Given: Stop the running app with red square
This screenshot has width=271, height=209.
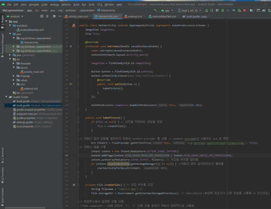Looking at the screenshot, I should tap(245, 11).
